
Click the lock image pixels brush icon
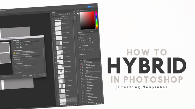click(57, 19)
